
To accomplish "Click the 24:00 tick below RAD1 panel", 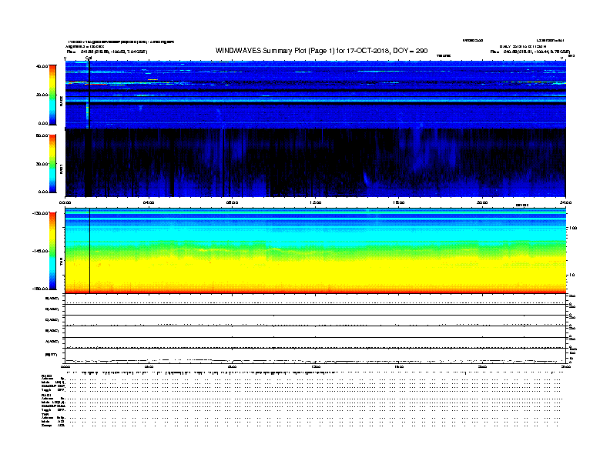I will tap(565, 202).
